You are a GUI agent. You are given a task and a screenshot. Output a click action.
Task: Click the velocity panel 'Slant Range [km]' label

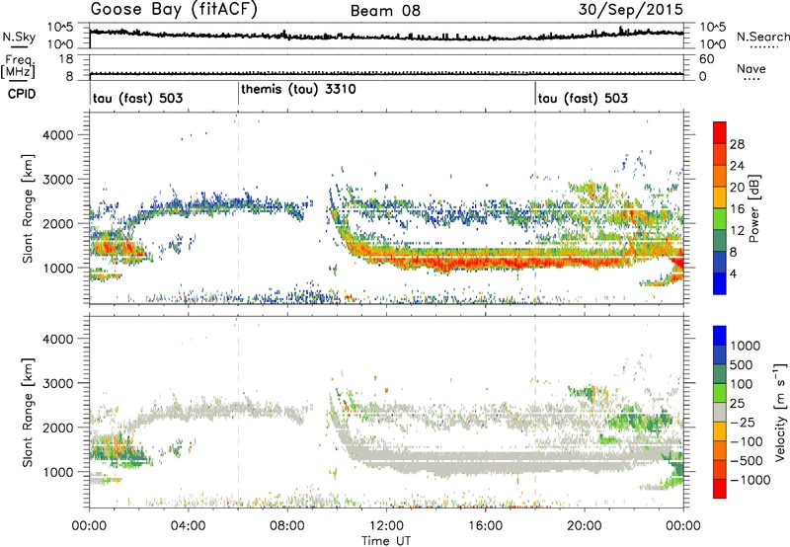[28, 412]
